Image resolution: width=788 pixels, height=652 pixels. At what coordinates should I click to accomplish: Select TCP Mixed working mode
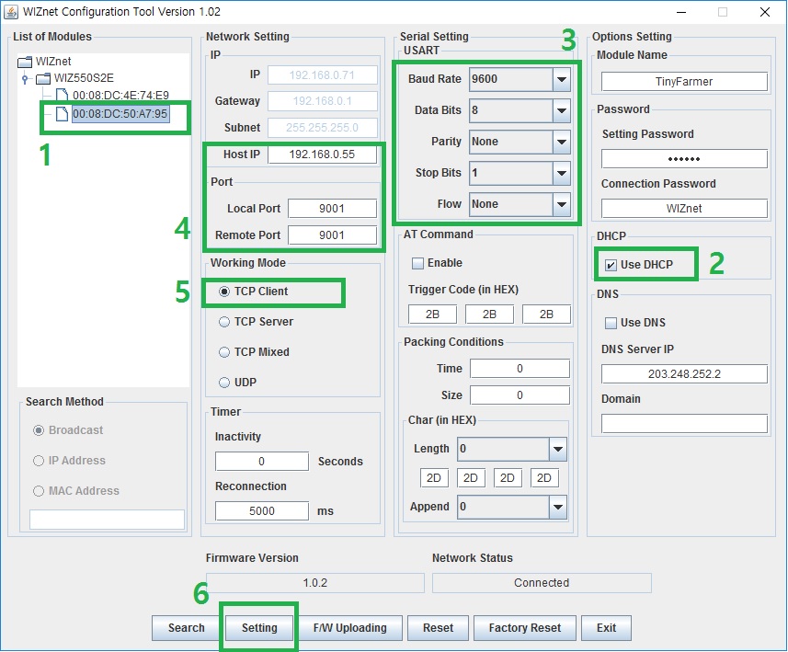pos(224,352)
